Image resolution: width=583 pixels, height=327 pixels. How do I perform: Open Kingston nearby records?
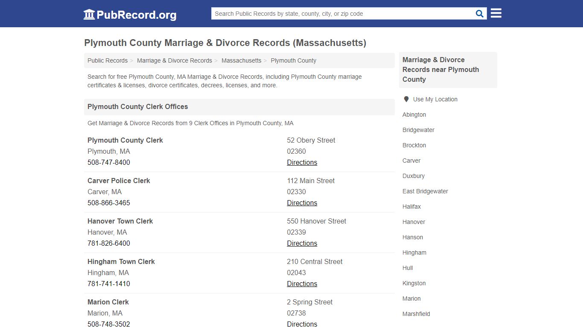414,283
